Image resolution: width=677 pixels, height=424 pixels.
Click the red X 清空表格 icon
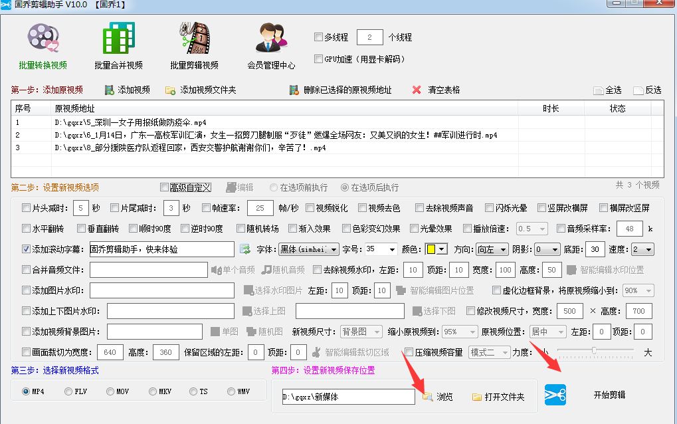click(x=417, y=90)
